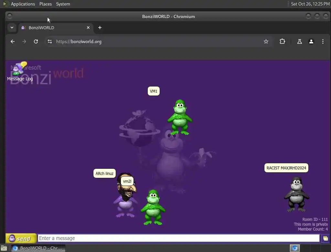Open the Chromium three-dot menu
This screenshot has width=331, height=252.
coord(323,41)
